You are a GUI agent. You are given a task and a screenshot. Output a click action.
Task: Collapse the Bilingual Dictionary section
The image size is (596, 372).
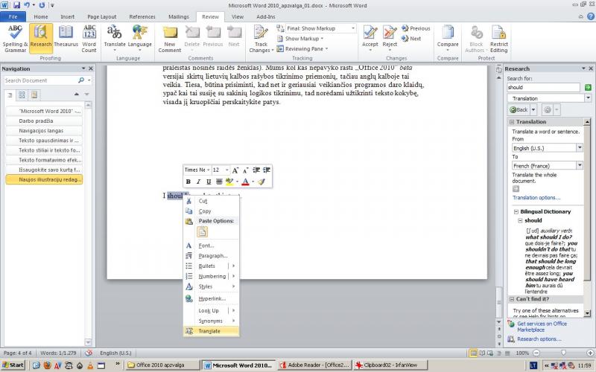click(x=516, y=212)
